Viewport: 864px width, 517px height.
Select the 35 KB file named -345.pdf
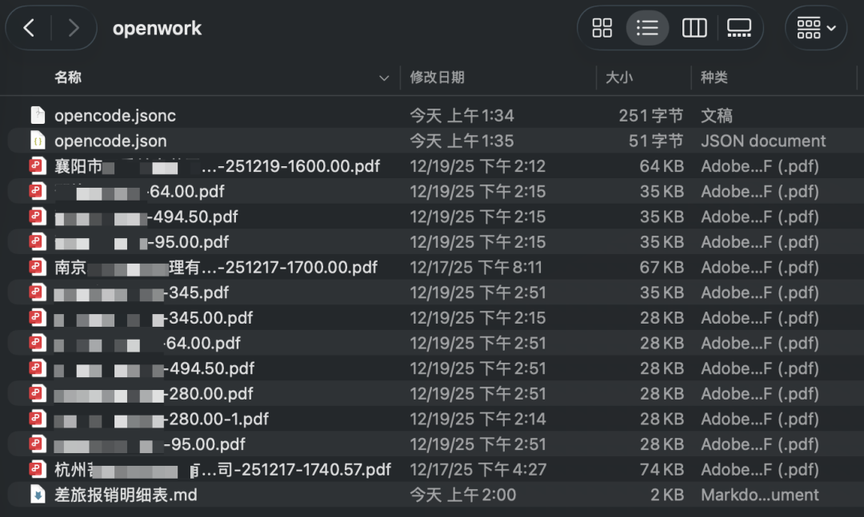(198, 292)
